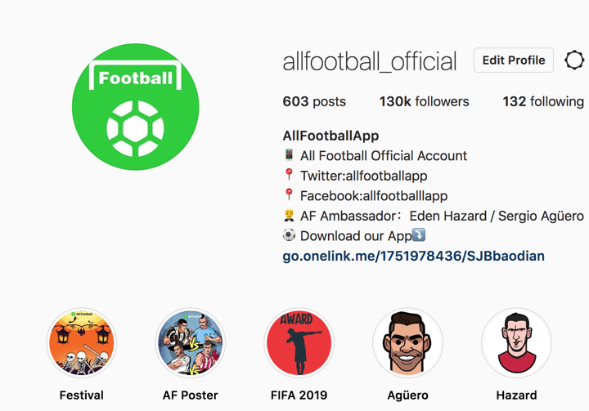Open the go.onelink.me bio link
The width and height of the screenshot is (589, 411).
pos(413,256)
